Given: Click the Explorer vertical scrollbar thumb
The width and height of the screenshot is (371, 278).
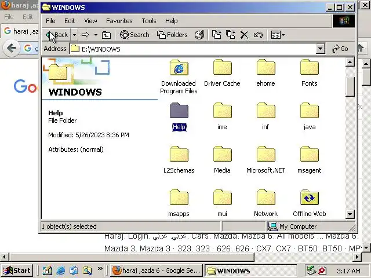Looking at the screenshot, I should [x=350, y=87].
